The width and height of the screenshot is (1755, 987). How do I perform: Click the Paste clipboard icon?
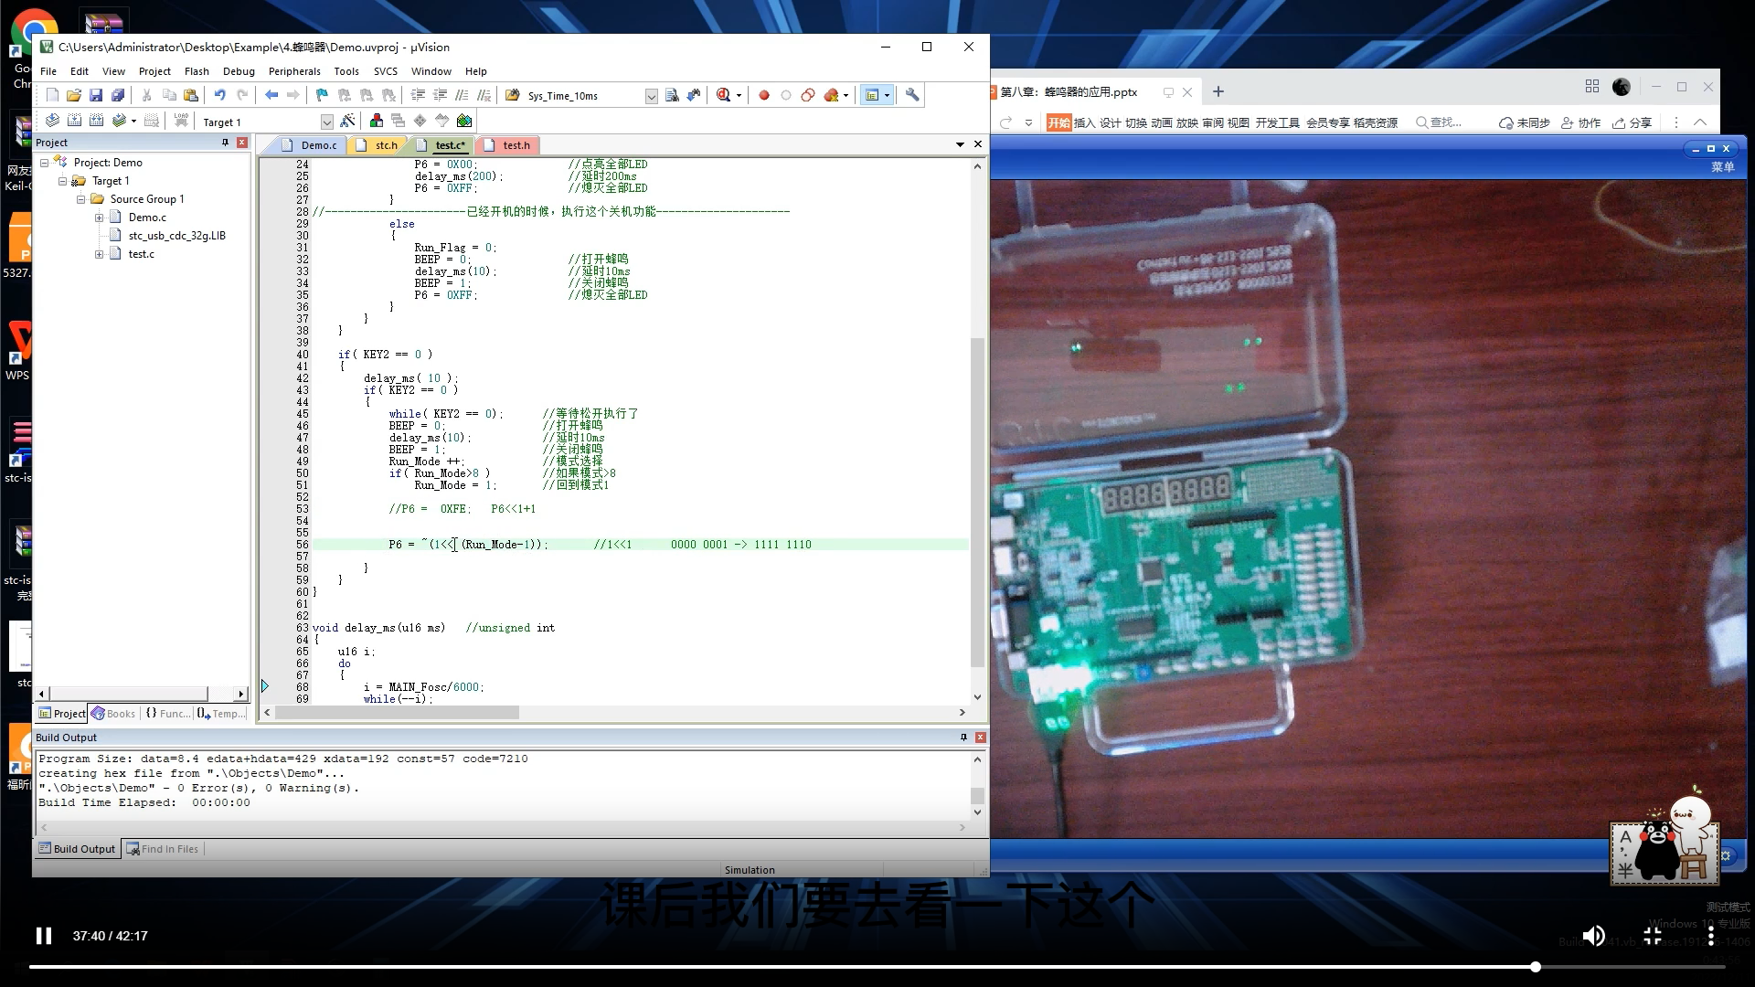[191, 95]
